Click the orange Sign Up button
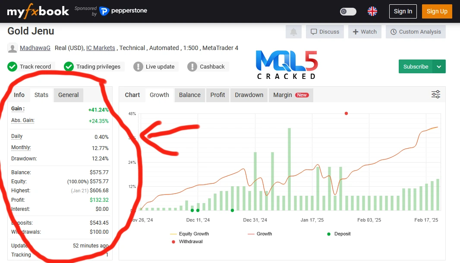This screenshot has width=460, height=263. pos(437,12)
